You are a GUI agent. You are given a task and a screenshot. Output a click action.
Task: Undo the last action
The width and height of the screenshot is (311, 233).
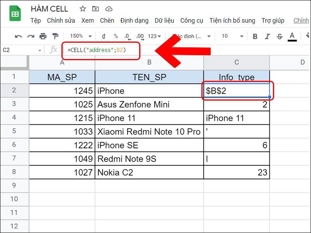18,36
